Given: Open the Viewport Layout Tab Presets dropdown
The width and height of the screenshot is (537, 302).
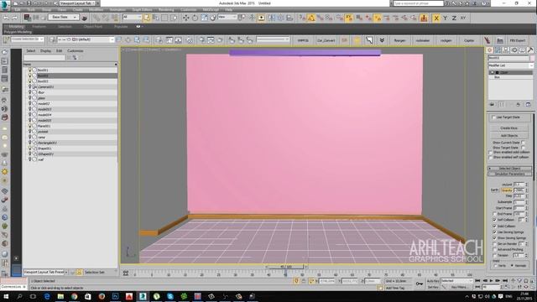Looking at the screenshot, I should coord(45,272).
